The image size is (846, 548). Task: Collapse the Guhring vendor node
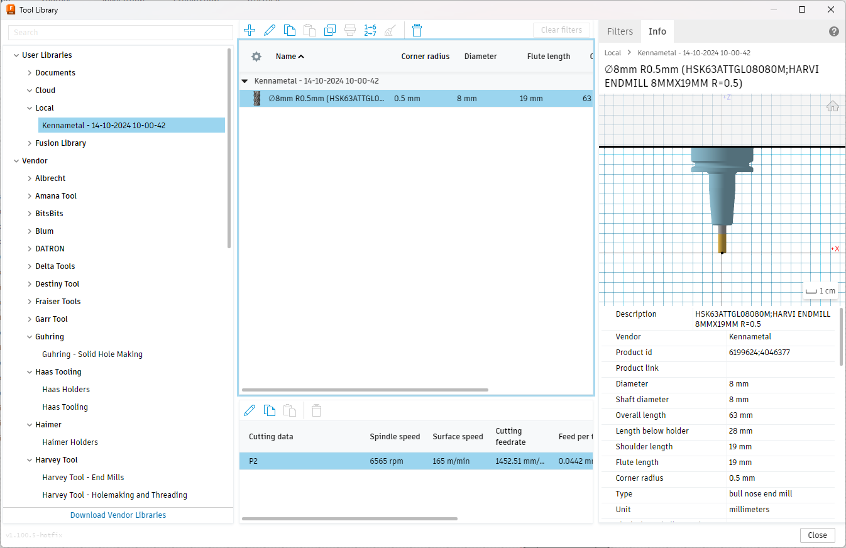coord(30,337)
